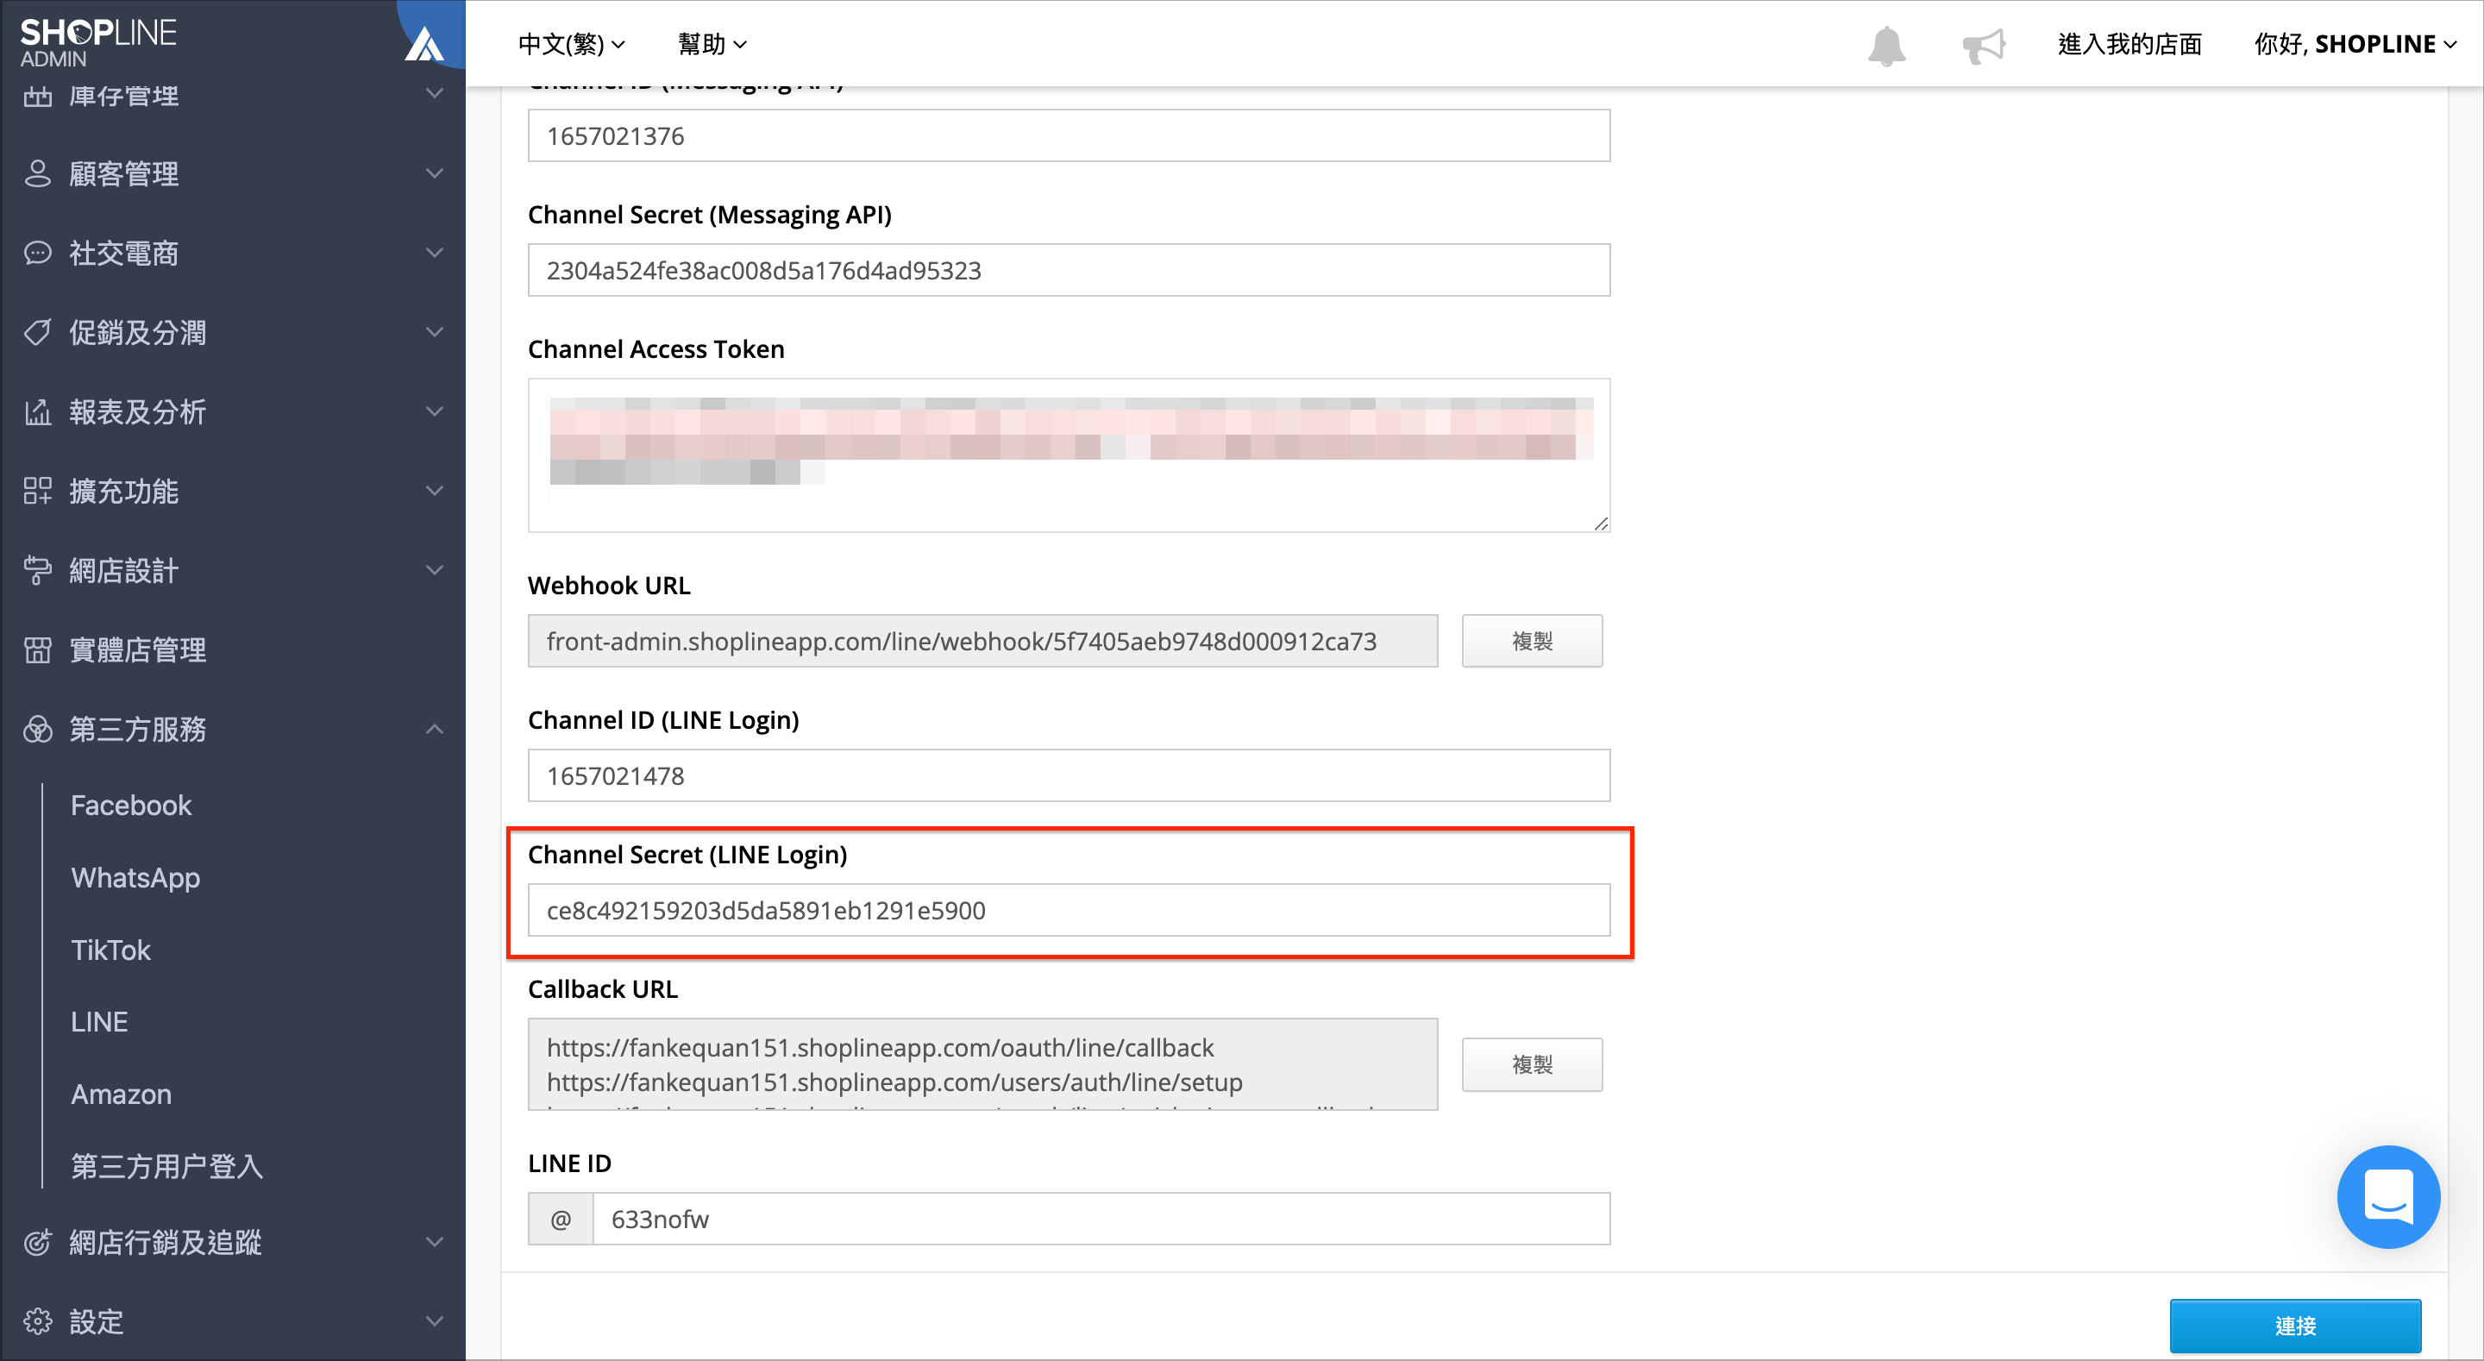Click the LINE ID input field
2484x1361 pixels.
(x=1101, y=1220)
